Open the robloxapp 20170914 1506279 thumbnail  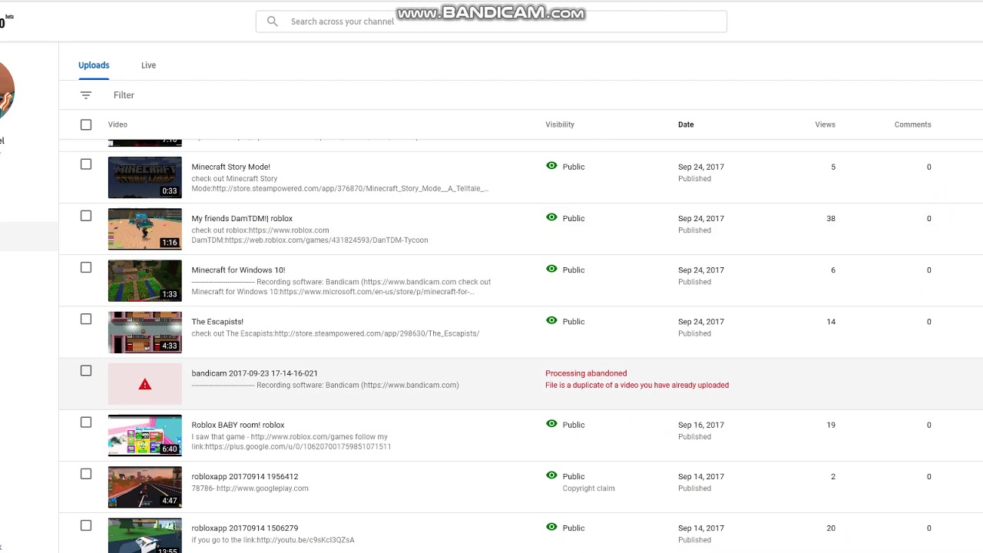[x=145, y=535]
